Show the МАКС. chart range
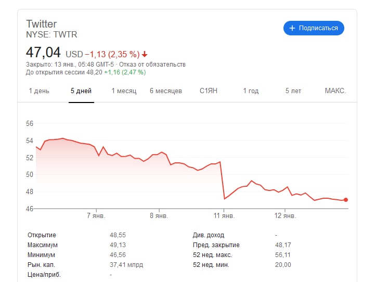Image resolution: width=376 pixels, height=282 pixels. pos(335,91)
